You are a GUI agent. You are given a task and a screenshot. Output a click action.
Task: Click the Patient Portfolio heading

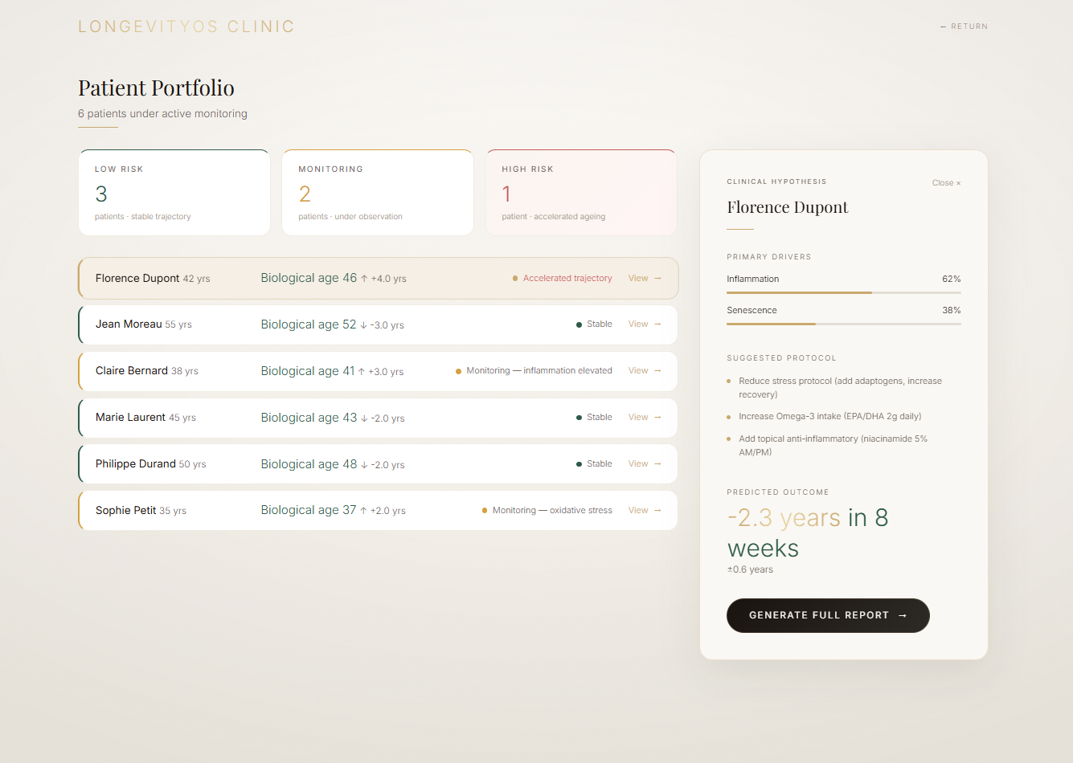(156, 88)
